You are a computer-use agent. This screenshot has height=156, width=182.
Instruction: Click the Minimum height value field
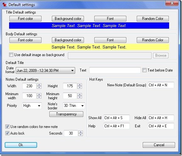(70, 96)
